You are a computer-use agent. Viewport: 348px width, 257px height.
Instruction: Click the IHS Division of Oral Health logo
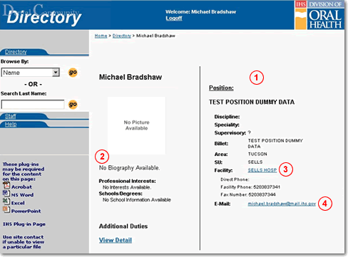click(319, 15)
